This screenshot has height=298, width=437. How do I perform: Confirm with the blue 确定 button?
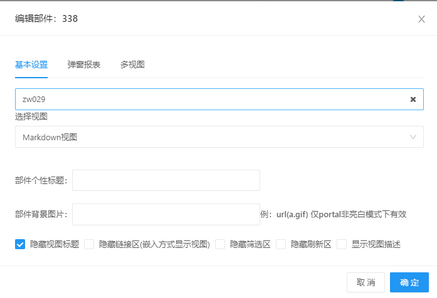[x=409, y=282]
